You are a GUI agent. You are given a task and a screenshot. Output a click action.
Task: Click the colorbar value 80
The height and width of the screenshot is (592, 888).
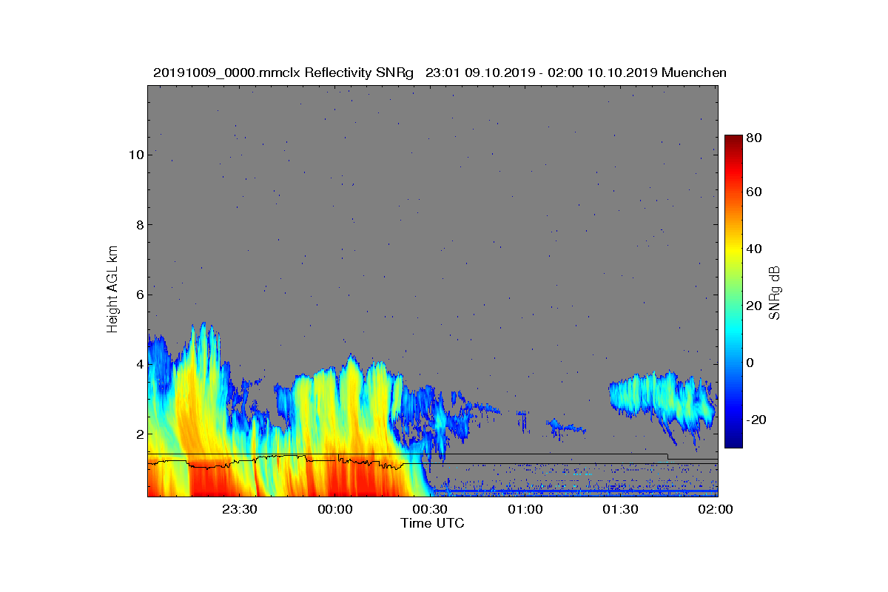756,138
